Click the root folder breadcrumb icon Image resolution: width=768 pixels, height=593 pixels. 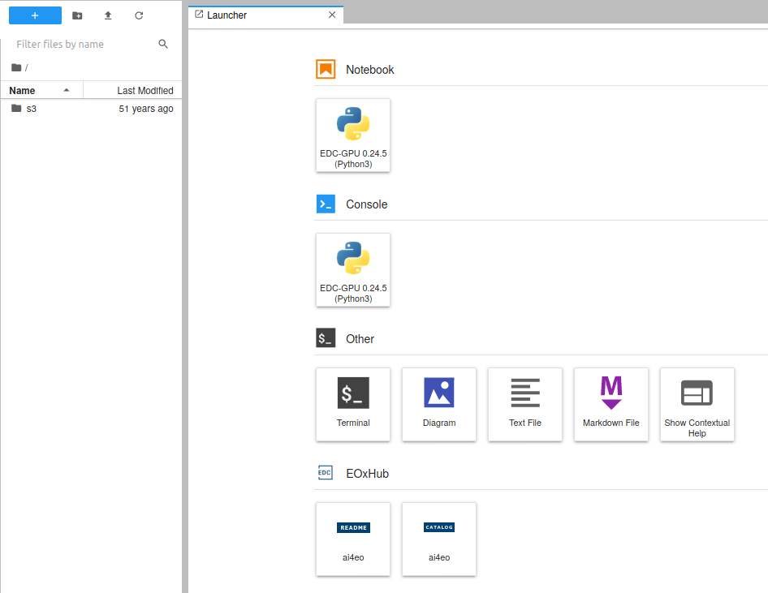click(x=16, y=67)
